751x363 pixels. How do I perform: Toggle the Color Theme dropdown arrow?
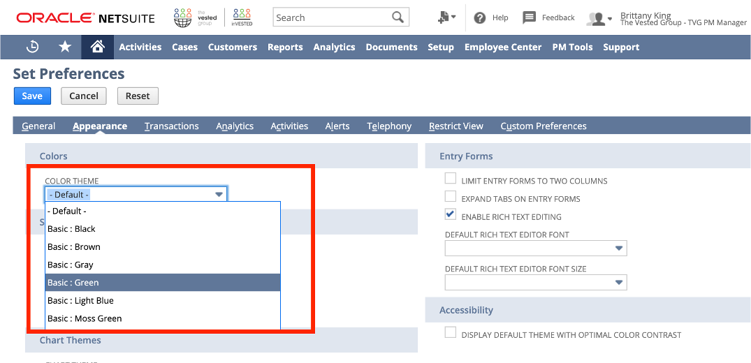tap(219, 195)
